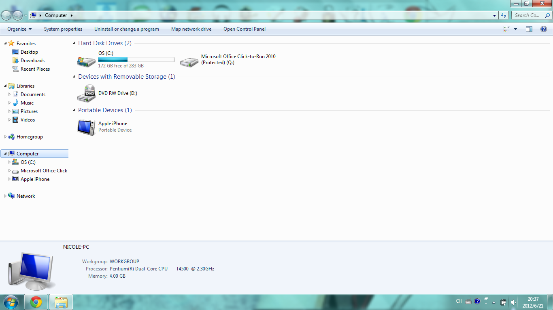Expand the Documents library arrow
Viewport: 553px width, 310px height.
point(10,94)
